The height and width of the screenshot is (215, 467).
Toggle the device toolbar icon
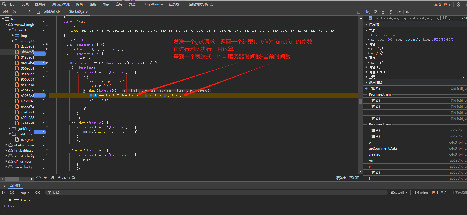[x=12, y=4]
